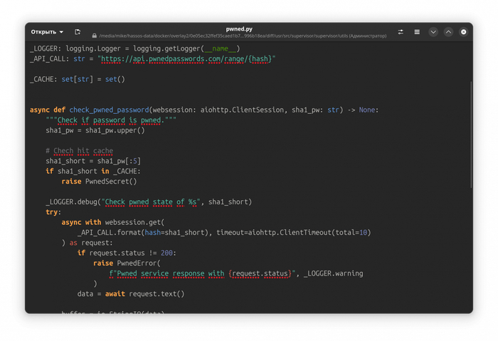Minimize the editor with down-chevron button

(x=433, y=32)
